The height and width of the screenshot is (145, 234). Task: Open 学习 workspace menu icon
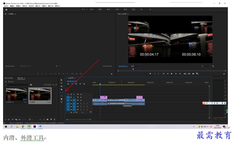[87, 10]
